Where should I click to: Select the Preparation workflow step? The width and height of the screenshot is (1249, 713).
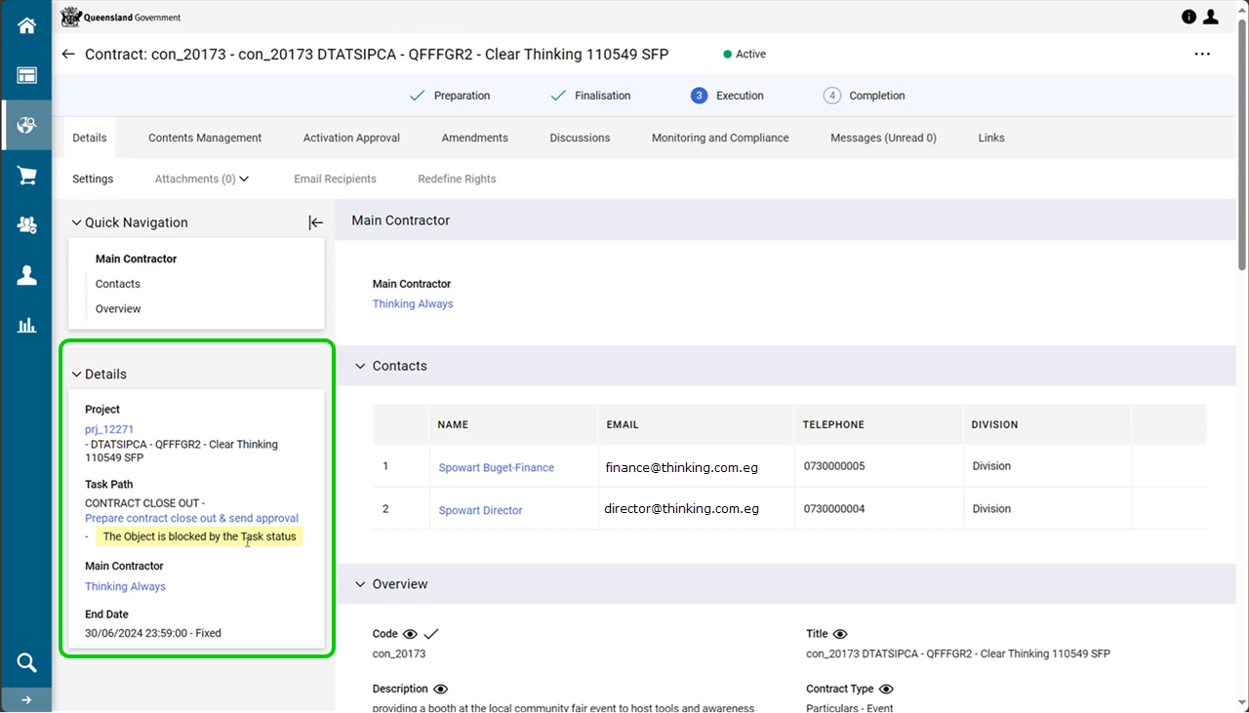pyautogui.click(x=450, y=96)
